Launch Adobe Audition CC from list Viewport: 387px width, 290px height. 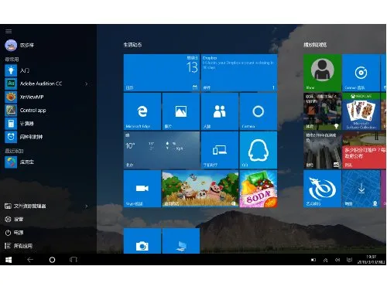click(x=41, y=84)
